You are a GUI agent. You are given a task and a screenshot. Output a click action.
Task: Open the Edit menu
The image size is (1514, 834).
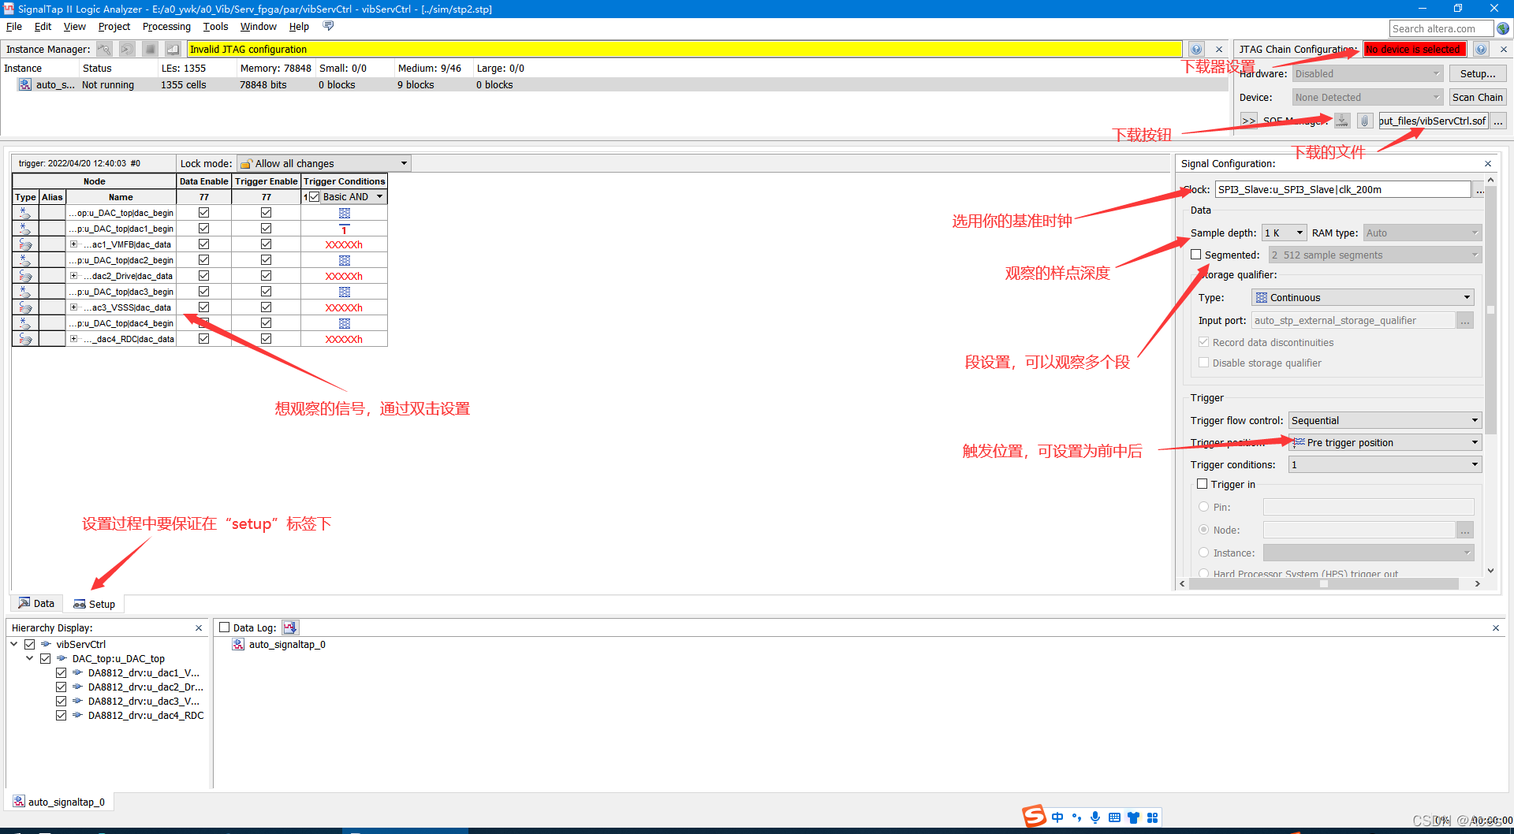(x=43, y=26)
